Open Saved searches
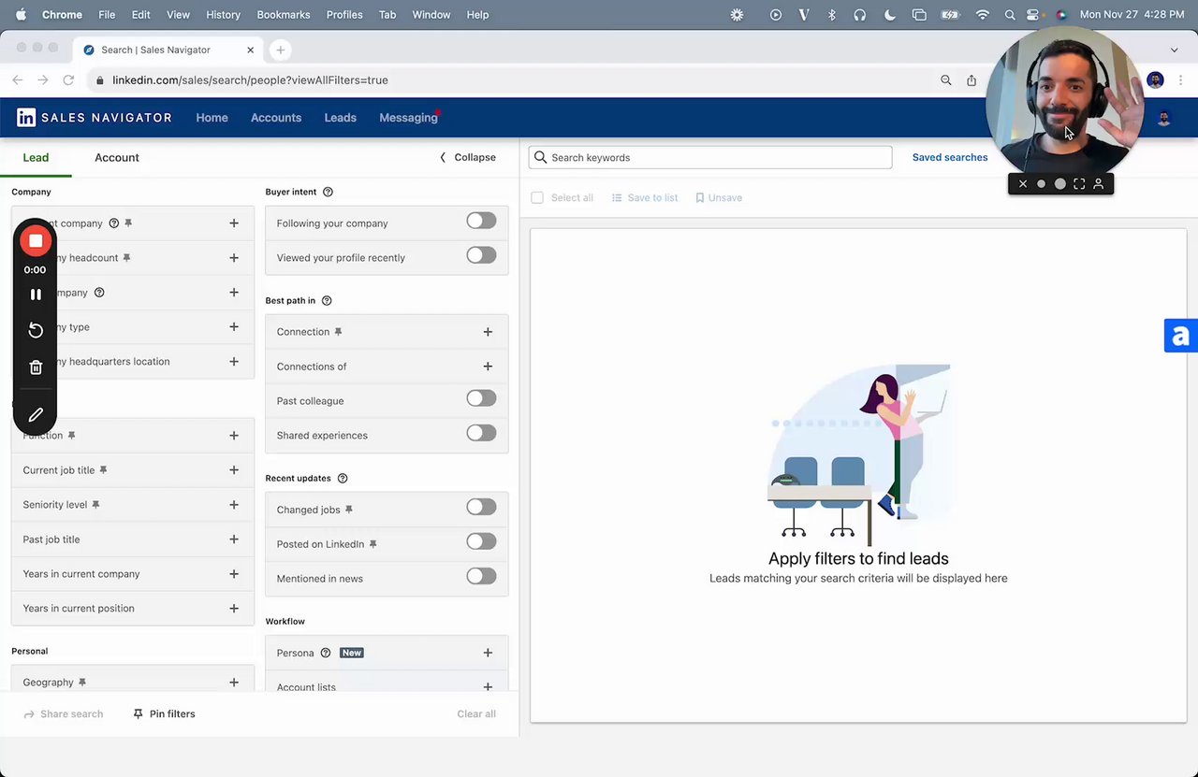 pyautogui.click(x=950, y=158)
